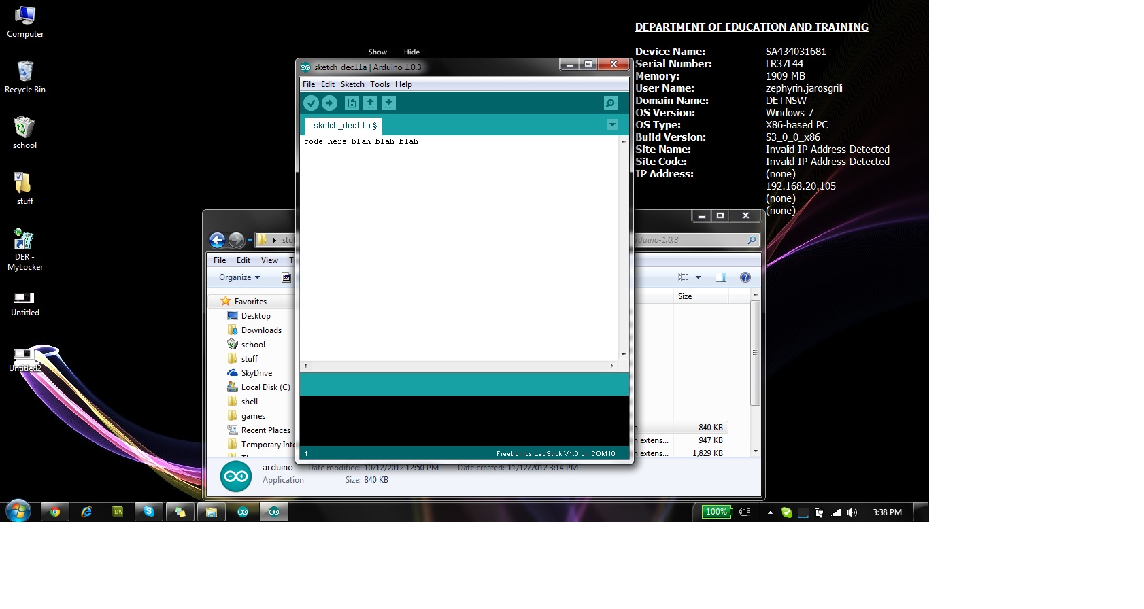Open the view options dropdown arrow
The width and height of the screenshot is (1144, 609).
(x=698, y=277)
